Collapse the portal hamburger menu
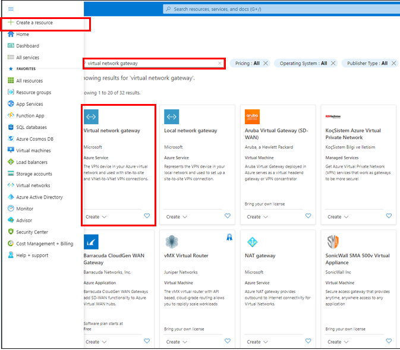 (x=11, y=9)
